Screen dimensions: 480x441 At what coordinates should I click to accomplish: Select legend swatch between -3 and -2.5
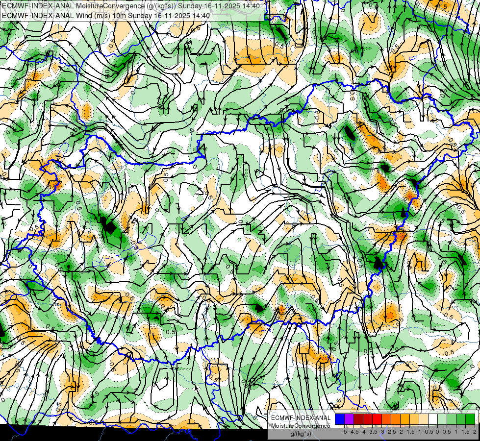[x=386, y=419]
